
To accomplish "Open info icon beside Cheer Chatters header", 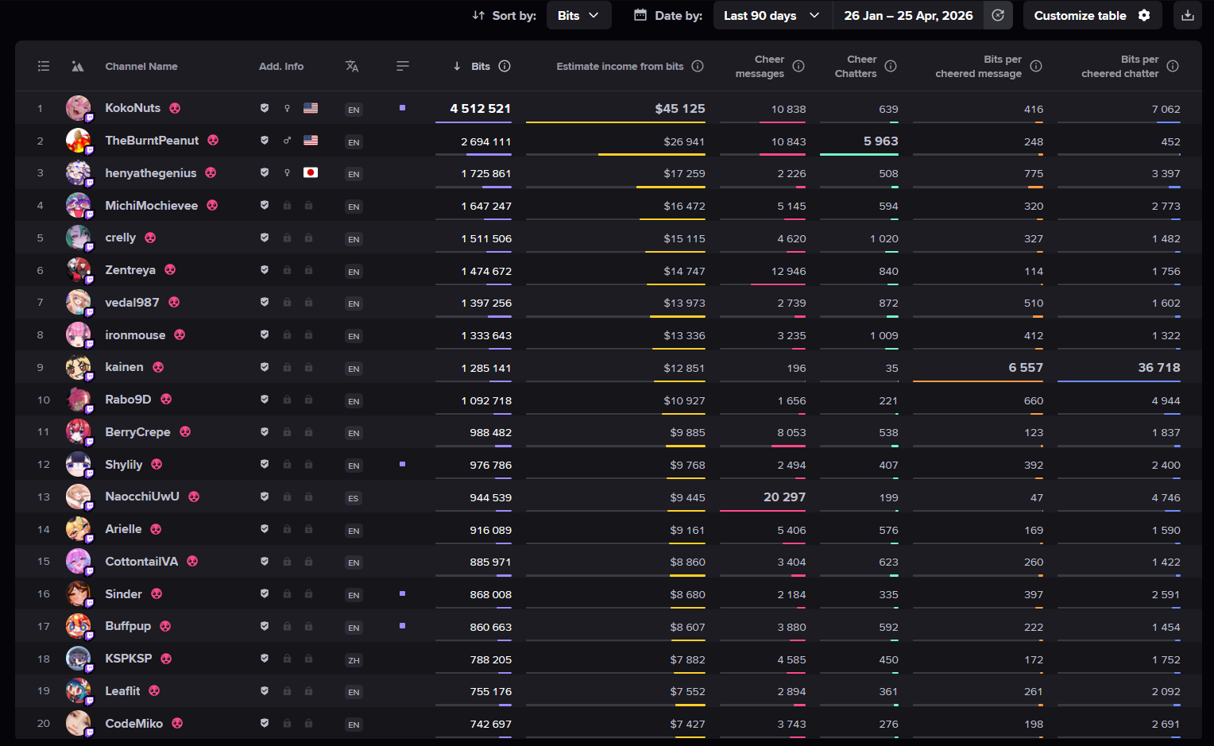I will 891,66.
